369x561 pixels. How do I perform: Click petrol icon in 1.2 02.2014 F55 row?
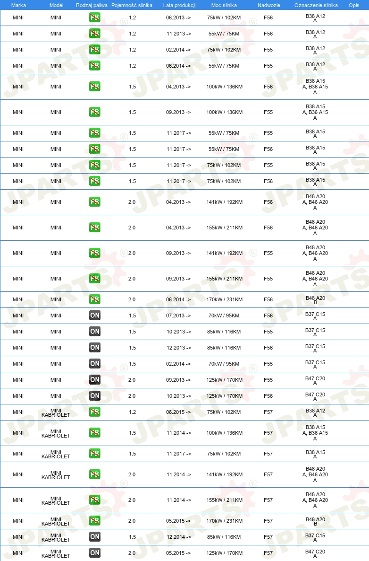click(x=94, y=49)
